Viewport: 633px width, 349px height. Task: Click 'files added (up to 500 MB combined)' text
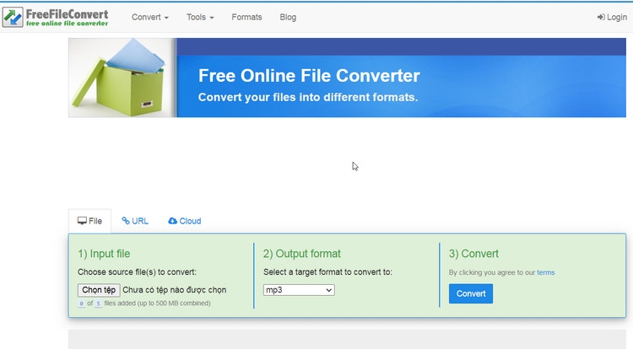pyautogui.click(x=158, y=303)
